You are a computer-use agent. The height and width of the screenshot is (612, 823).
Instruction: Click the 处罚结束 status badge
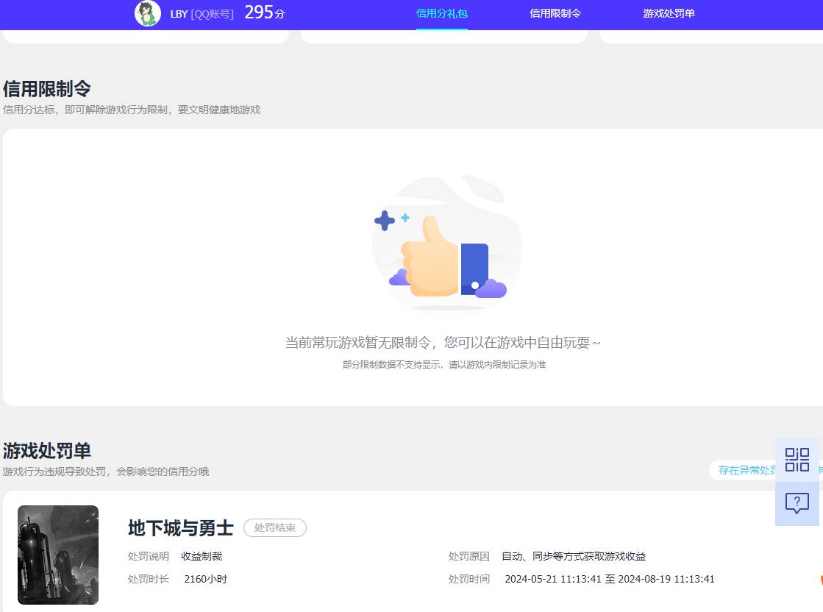(274, 527)
